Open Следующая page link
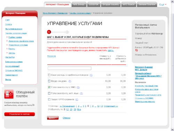 point(111,106)
